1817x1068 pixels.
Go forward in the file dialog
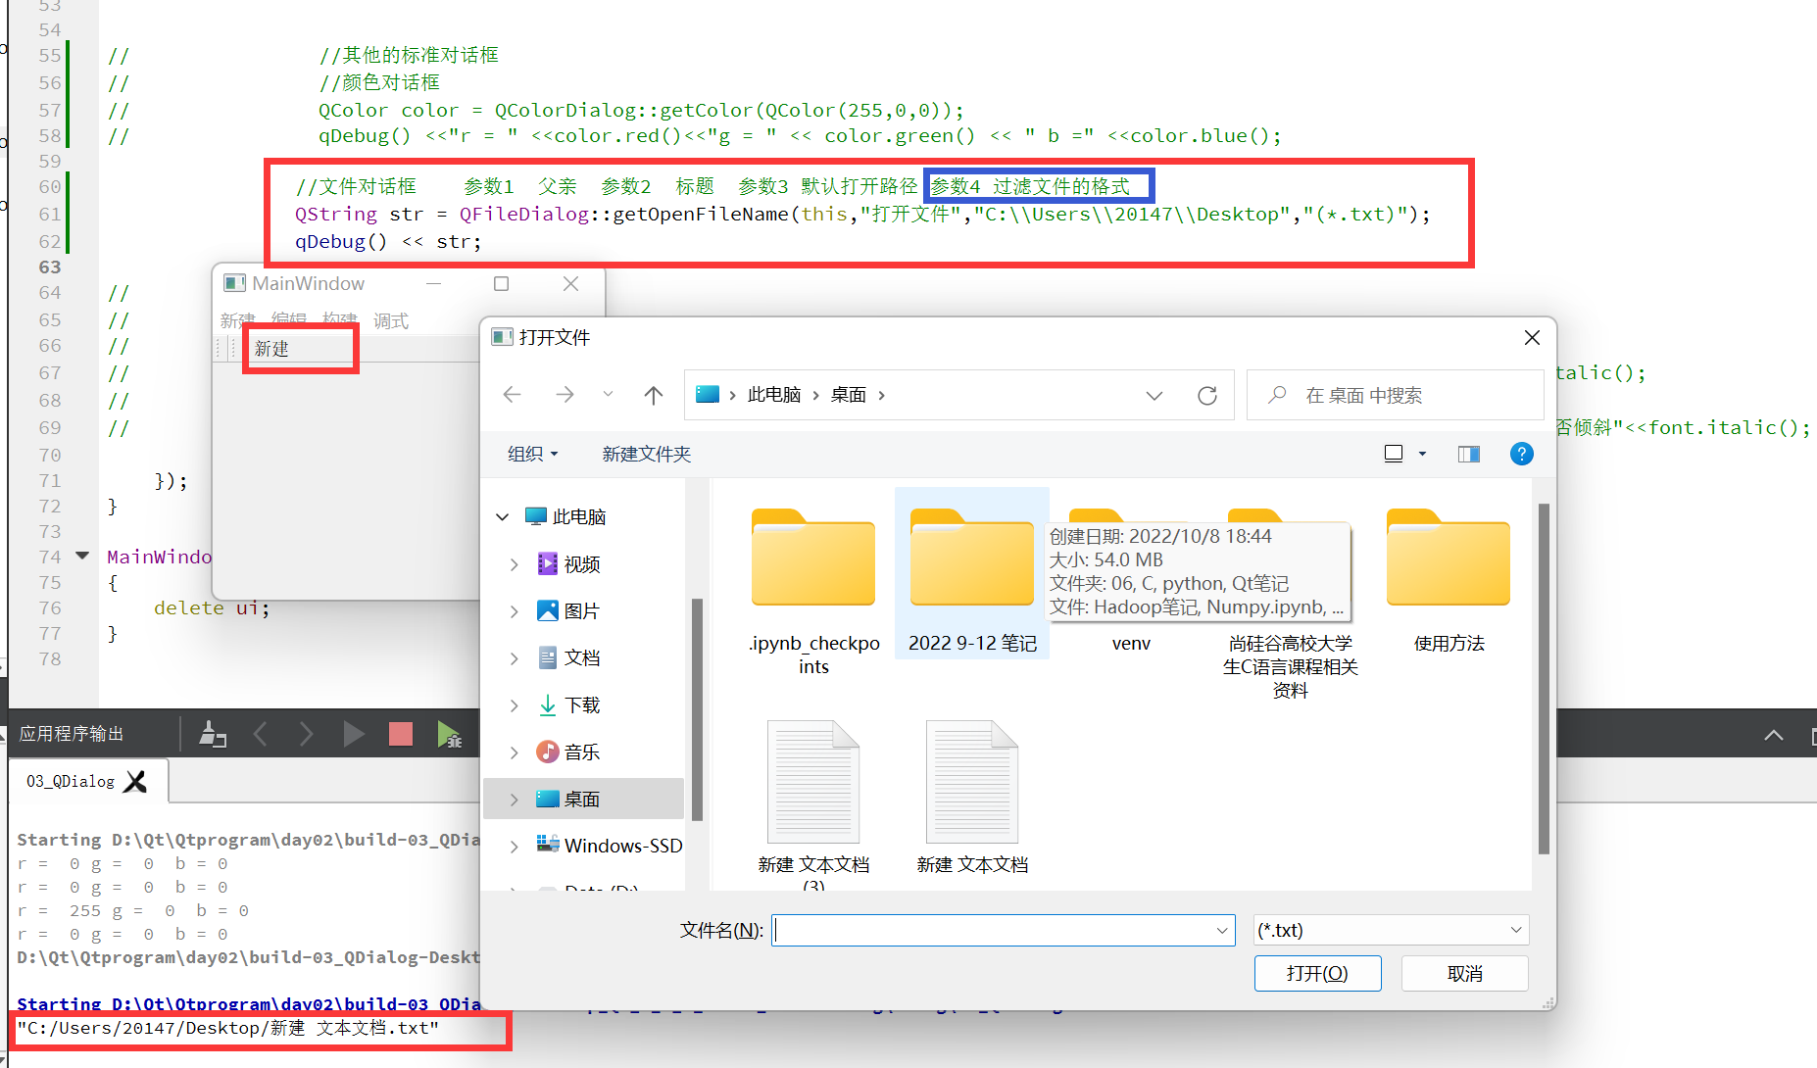click(565, 395)
